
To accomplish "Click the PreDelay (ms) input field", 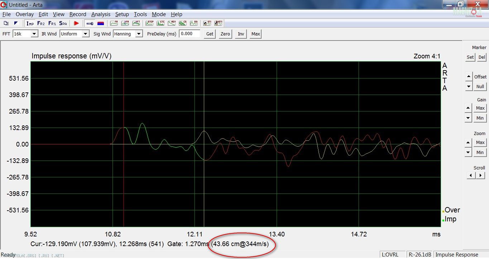I will click(190, 34).
